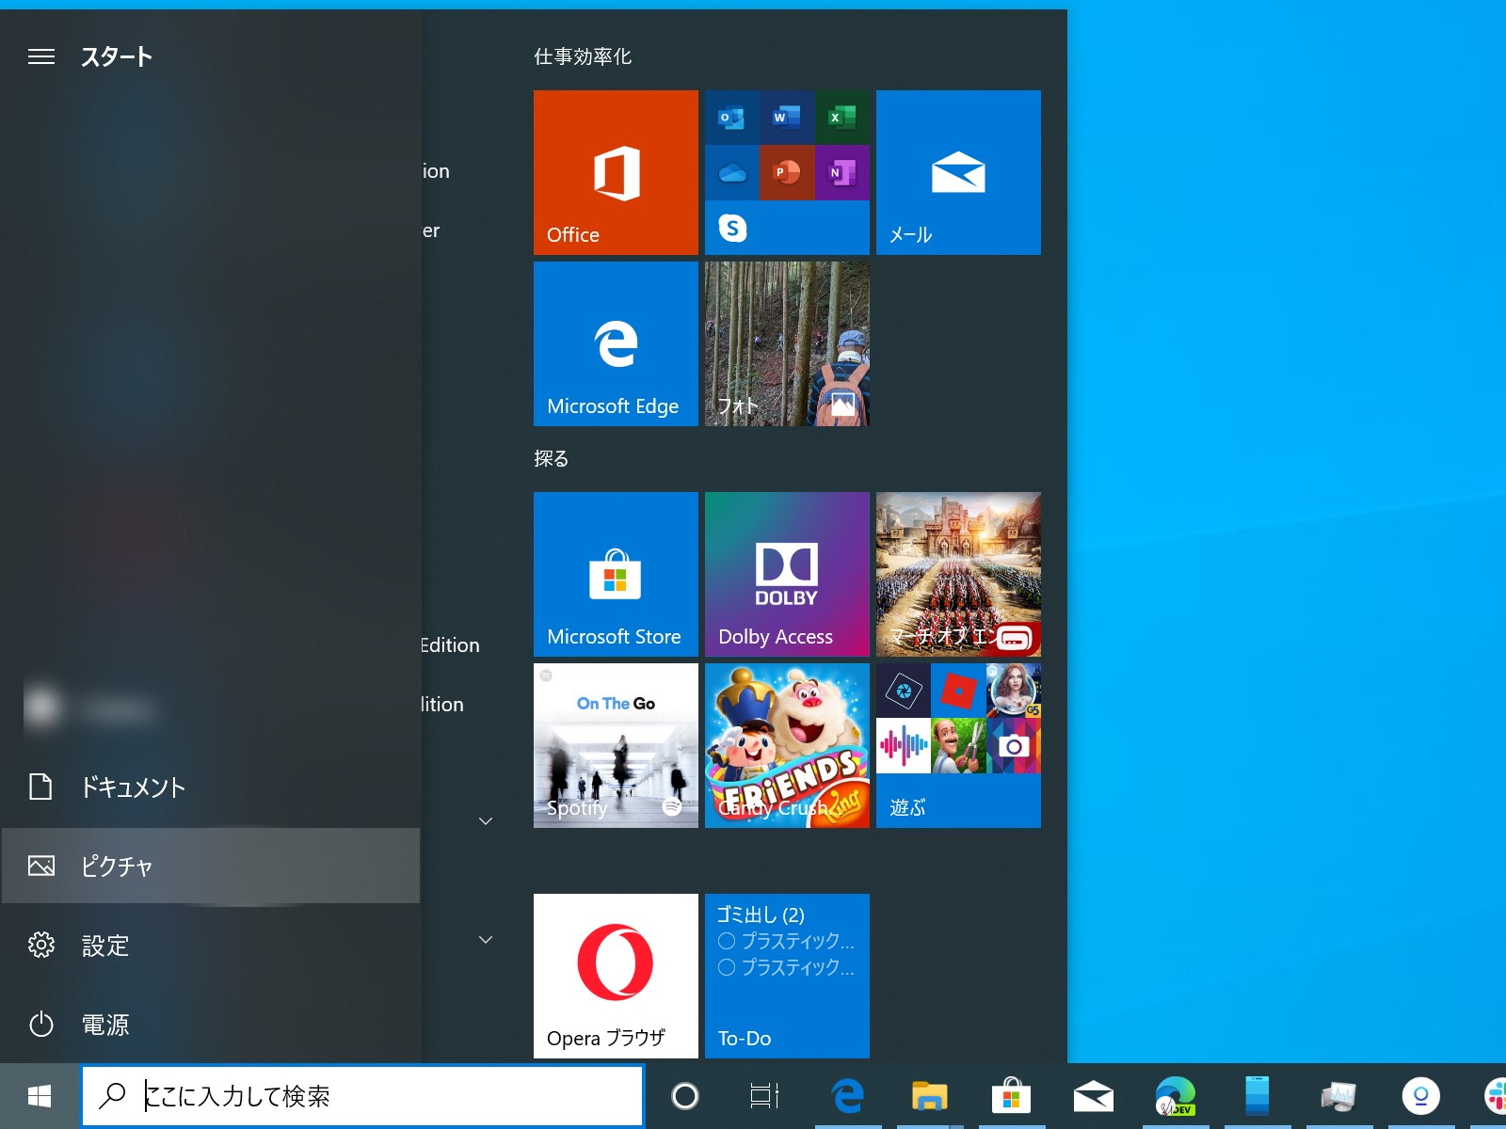Open ドキュメント documents folder
This screenshot has height=1129, width=1506.
(210, 787)
